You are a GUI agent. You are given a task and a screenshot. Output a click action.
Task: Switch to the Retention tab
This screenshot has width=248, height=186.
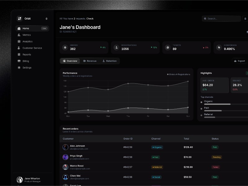click(x=109, y=61)
